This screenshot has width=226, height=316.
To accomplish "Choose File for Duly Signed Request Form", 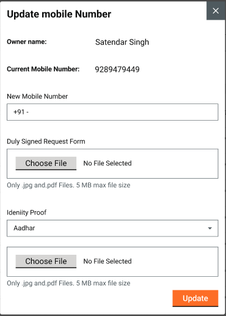I will (46, 164).
